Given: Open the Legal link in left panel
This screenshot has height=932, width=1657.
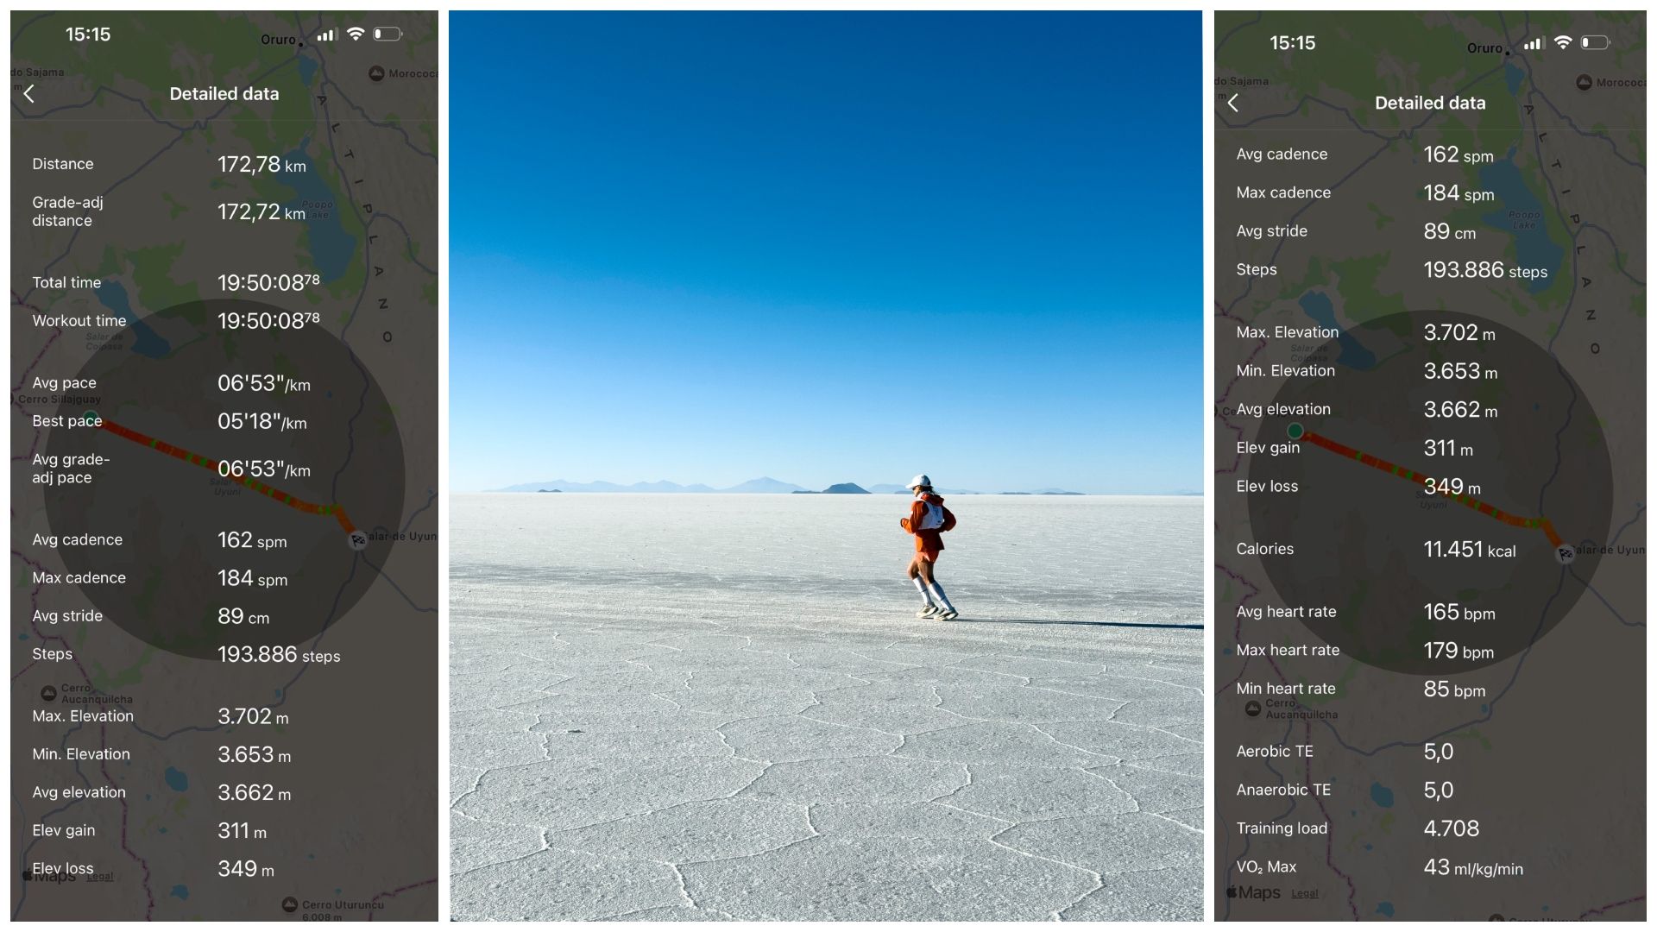Looking at the screenshot, I should (100, 876).
